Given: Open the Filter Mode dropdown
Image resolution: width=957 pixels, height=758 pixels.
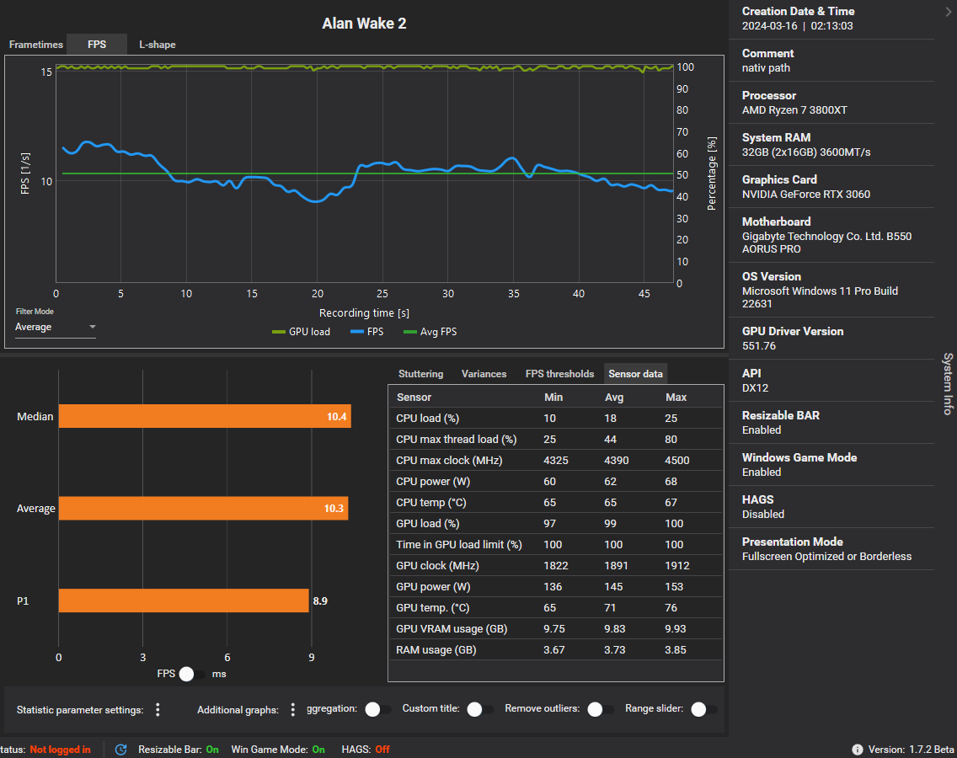Looking at the screenshot, I should (x=55, y=327).
